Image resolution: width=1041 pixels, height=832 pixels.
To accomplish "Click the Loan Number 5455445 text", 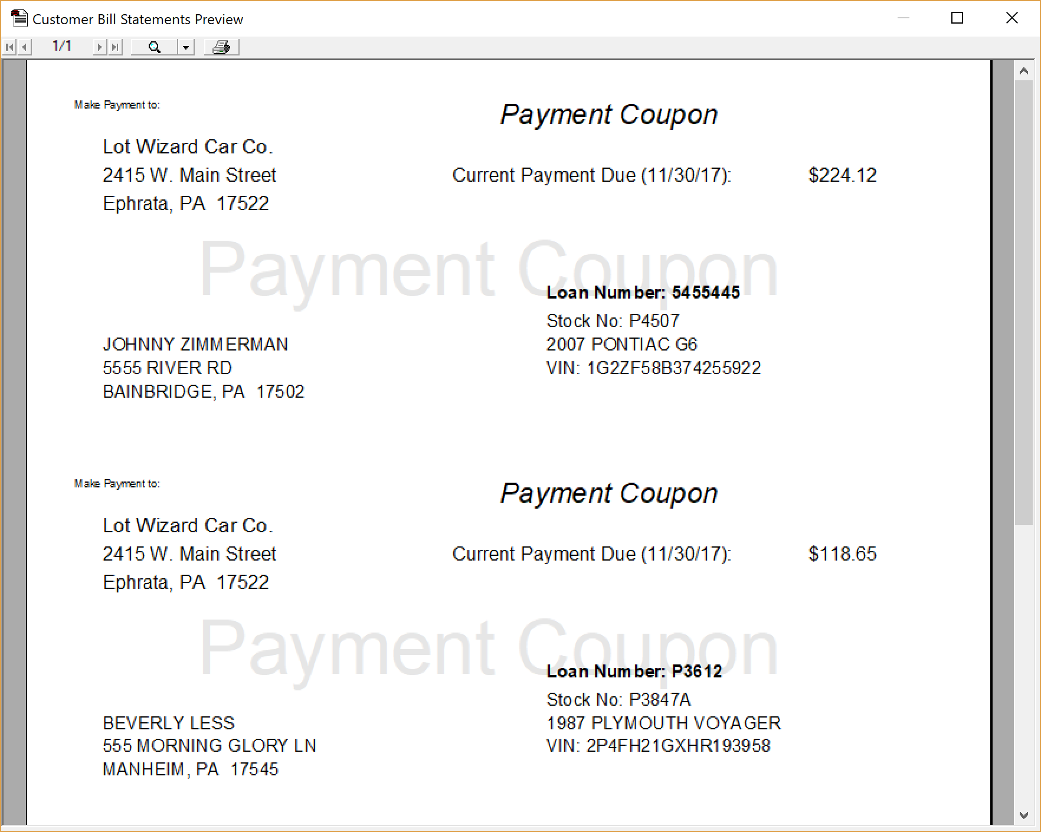I will tap(643, 293).
